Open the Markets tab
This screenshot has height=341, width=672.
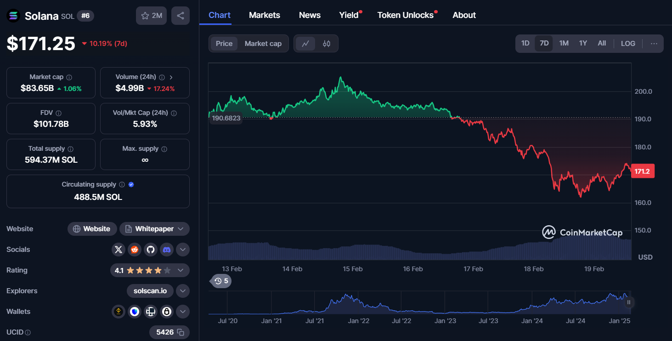coord(265,15)
